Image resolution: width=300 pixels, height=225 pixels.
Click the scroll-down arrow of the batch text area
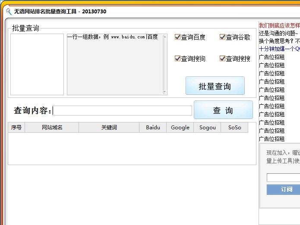[164, 92]
